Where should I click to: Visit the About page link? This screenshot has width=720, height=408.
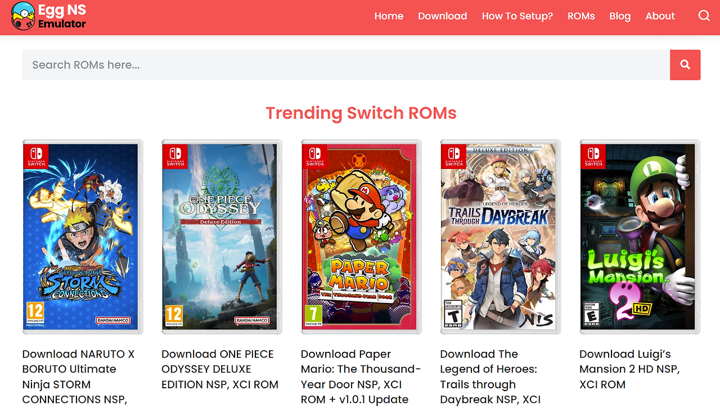point(660,16)
